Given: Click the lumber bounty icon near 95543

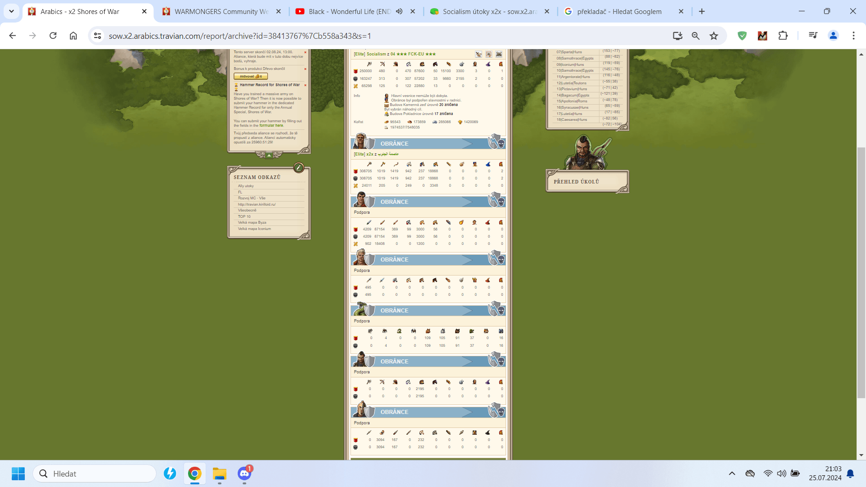Looking at the screenshot, I should (x=387, y=122).
